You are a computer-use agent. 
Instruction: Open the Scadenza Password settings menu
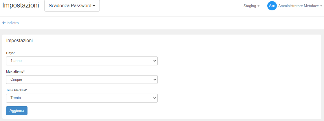(x=72, y=6)
